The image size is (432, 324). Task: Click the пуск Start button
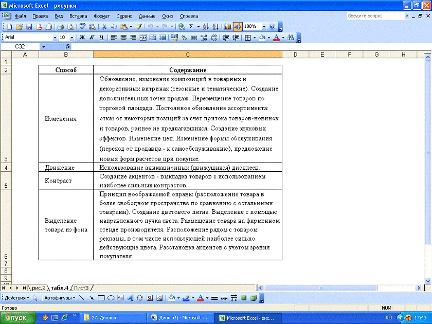(x=18, y=318)
